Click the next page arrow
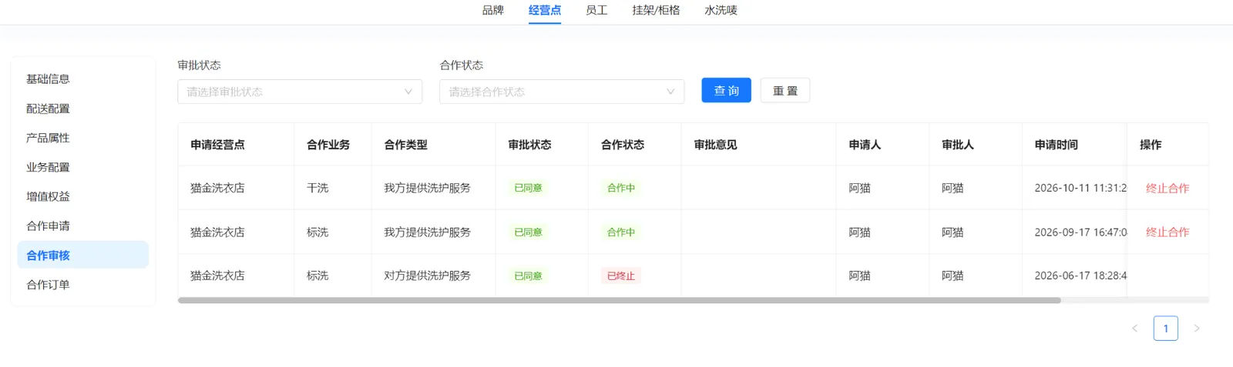1233x367 pixels. click(x=1197, y=329)
